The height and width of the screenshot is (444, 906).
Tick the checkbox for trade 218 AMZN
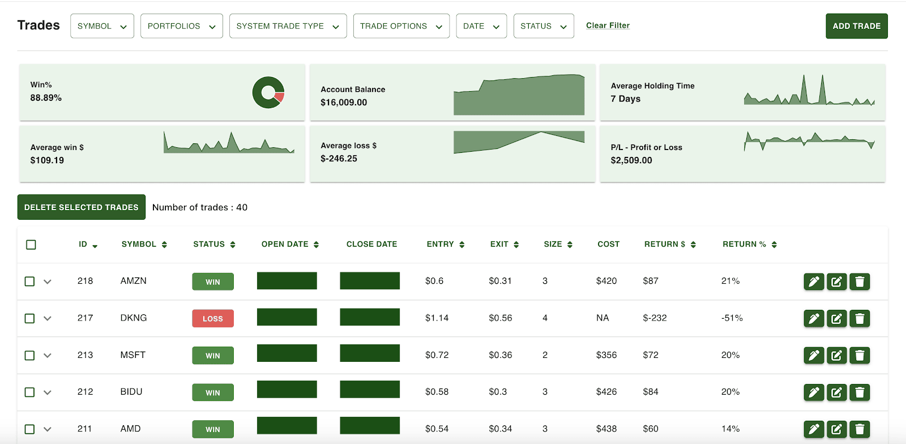(x=30, y=281)
